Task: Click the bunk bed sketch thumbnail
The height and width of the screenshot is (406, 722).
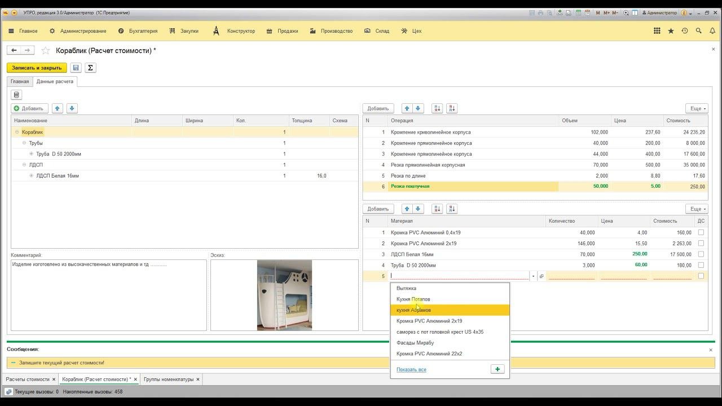Action: click(284, 295)
